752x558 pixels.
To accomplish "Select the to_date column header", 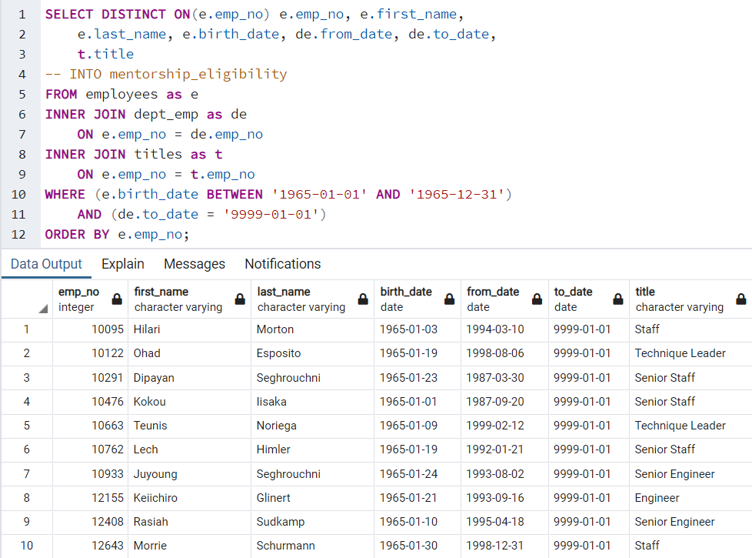I will coord(589,299).
